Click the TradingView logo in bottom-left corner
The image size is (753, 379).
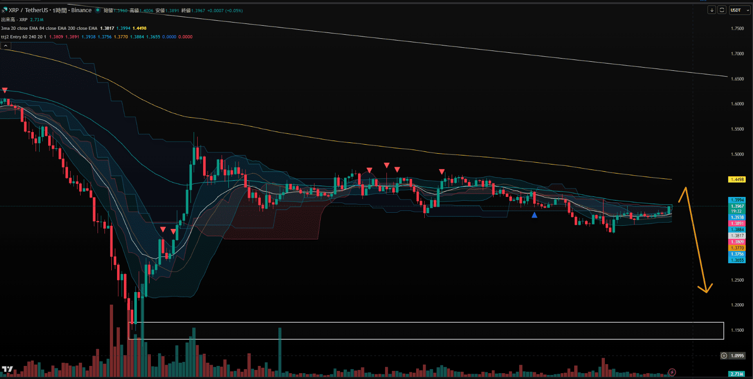click(x=7, y=370)
